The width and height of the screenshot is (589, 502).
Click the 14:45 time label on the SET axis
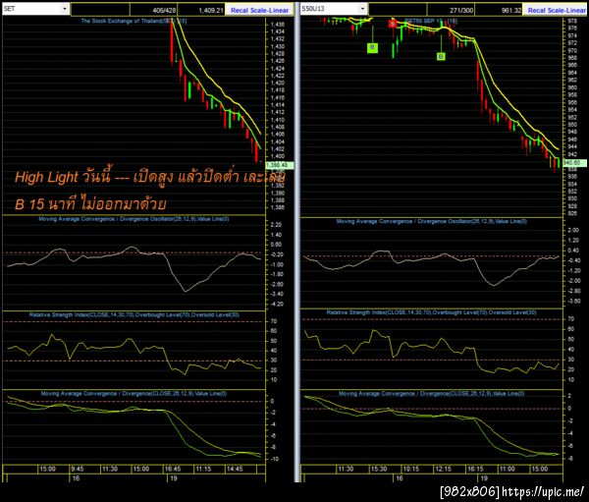click(235, 469)
